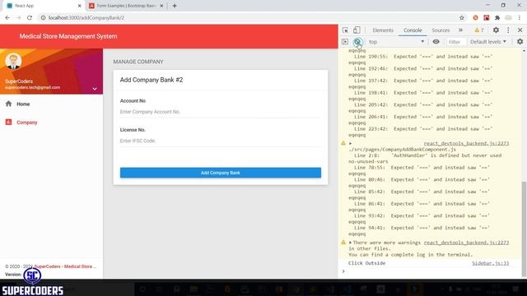Screen dimensions: 527x296
Task: Open Home in the sidebar
Action: click(x=51, y=104)
